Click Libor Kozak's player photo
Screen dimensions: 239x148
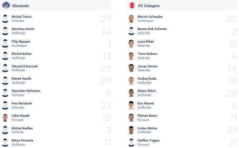point(5,118)
